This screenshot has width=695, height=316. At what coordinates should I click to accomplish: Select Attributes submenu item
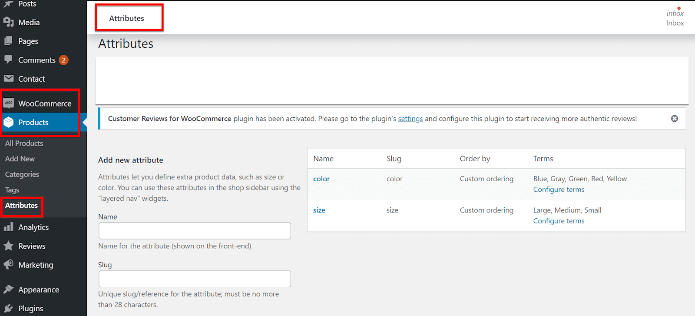tap(21, 205)
